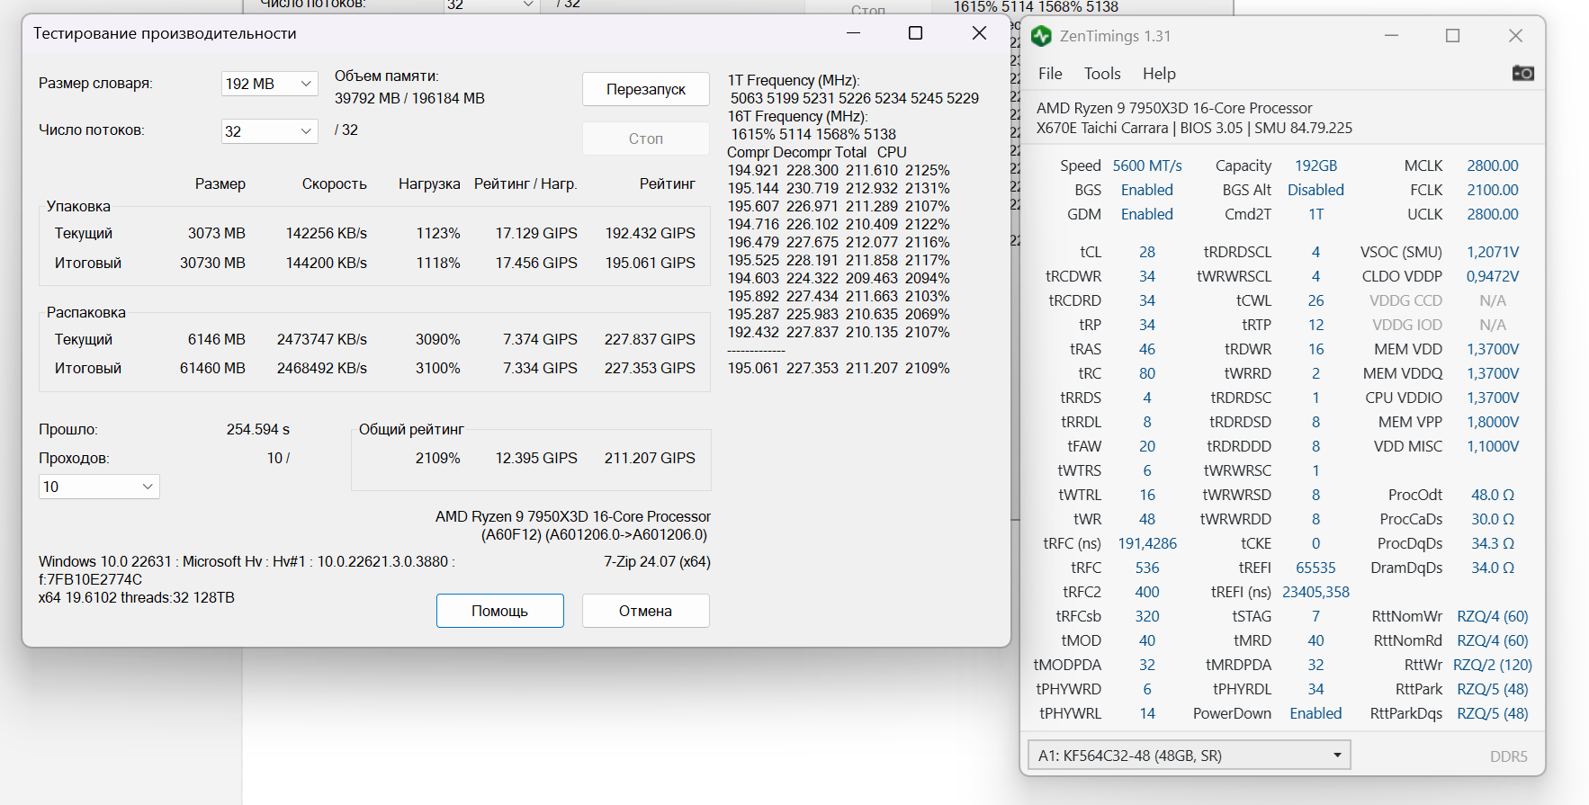Click the Стоп button
The height and width of the screenshot is (805, 1589).
click(x=645, y=139)
